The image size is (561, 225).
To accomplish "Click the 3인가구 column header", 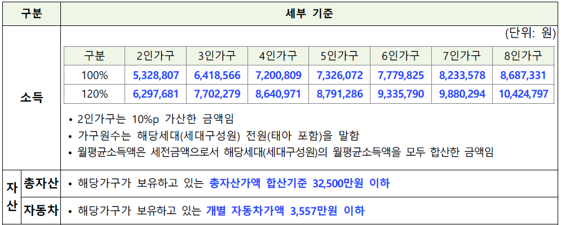I will coord(217,55).
